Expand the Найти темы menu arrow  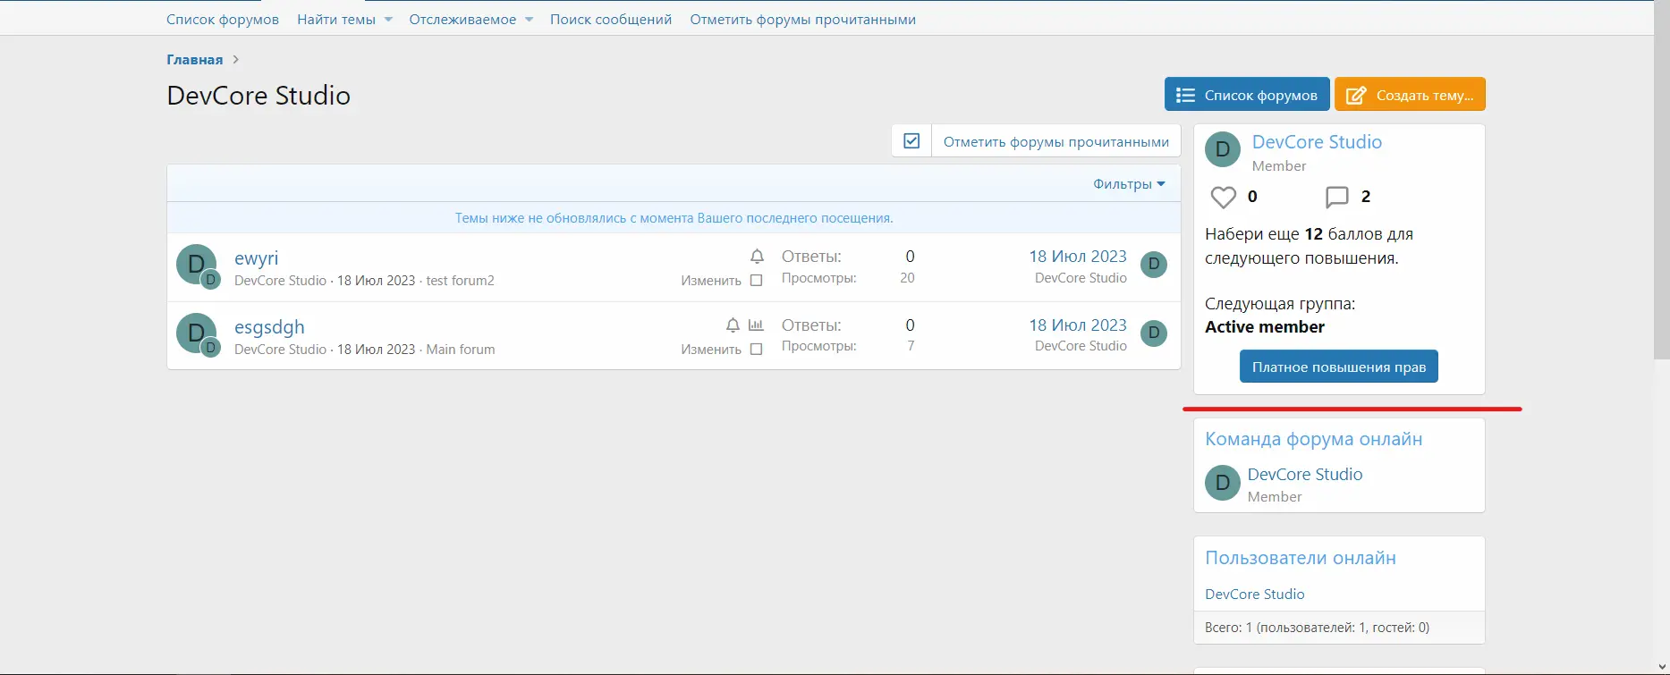click(x=388, y=20)
